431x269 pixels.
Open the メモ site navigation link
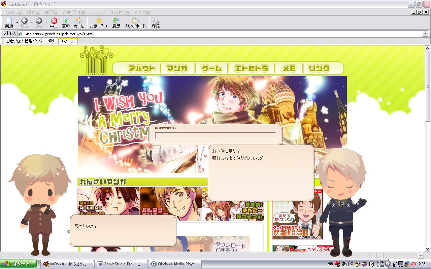(289, 69)
